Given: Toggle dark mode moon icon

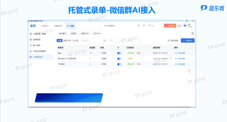Looking at the screenshot, I should coord(139,26).
